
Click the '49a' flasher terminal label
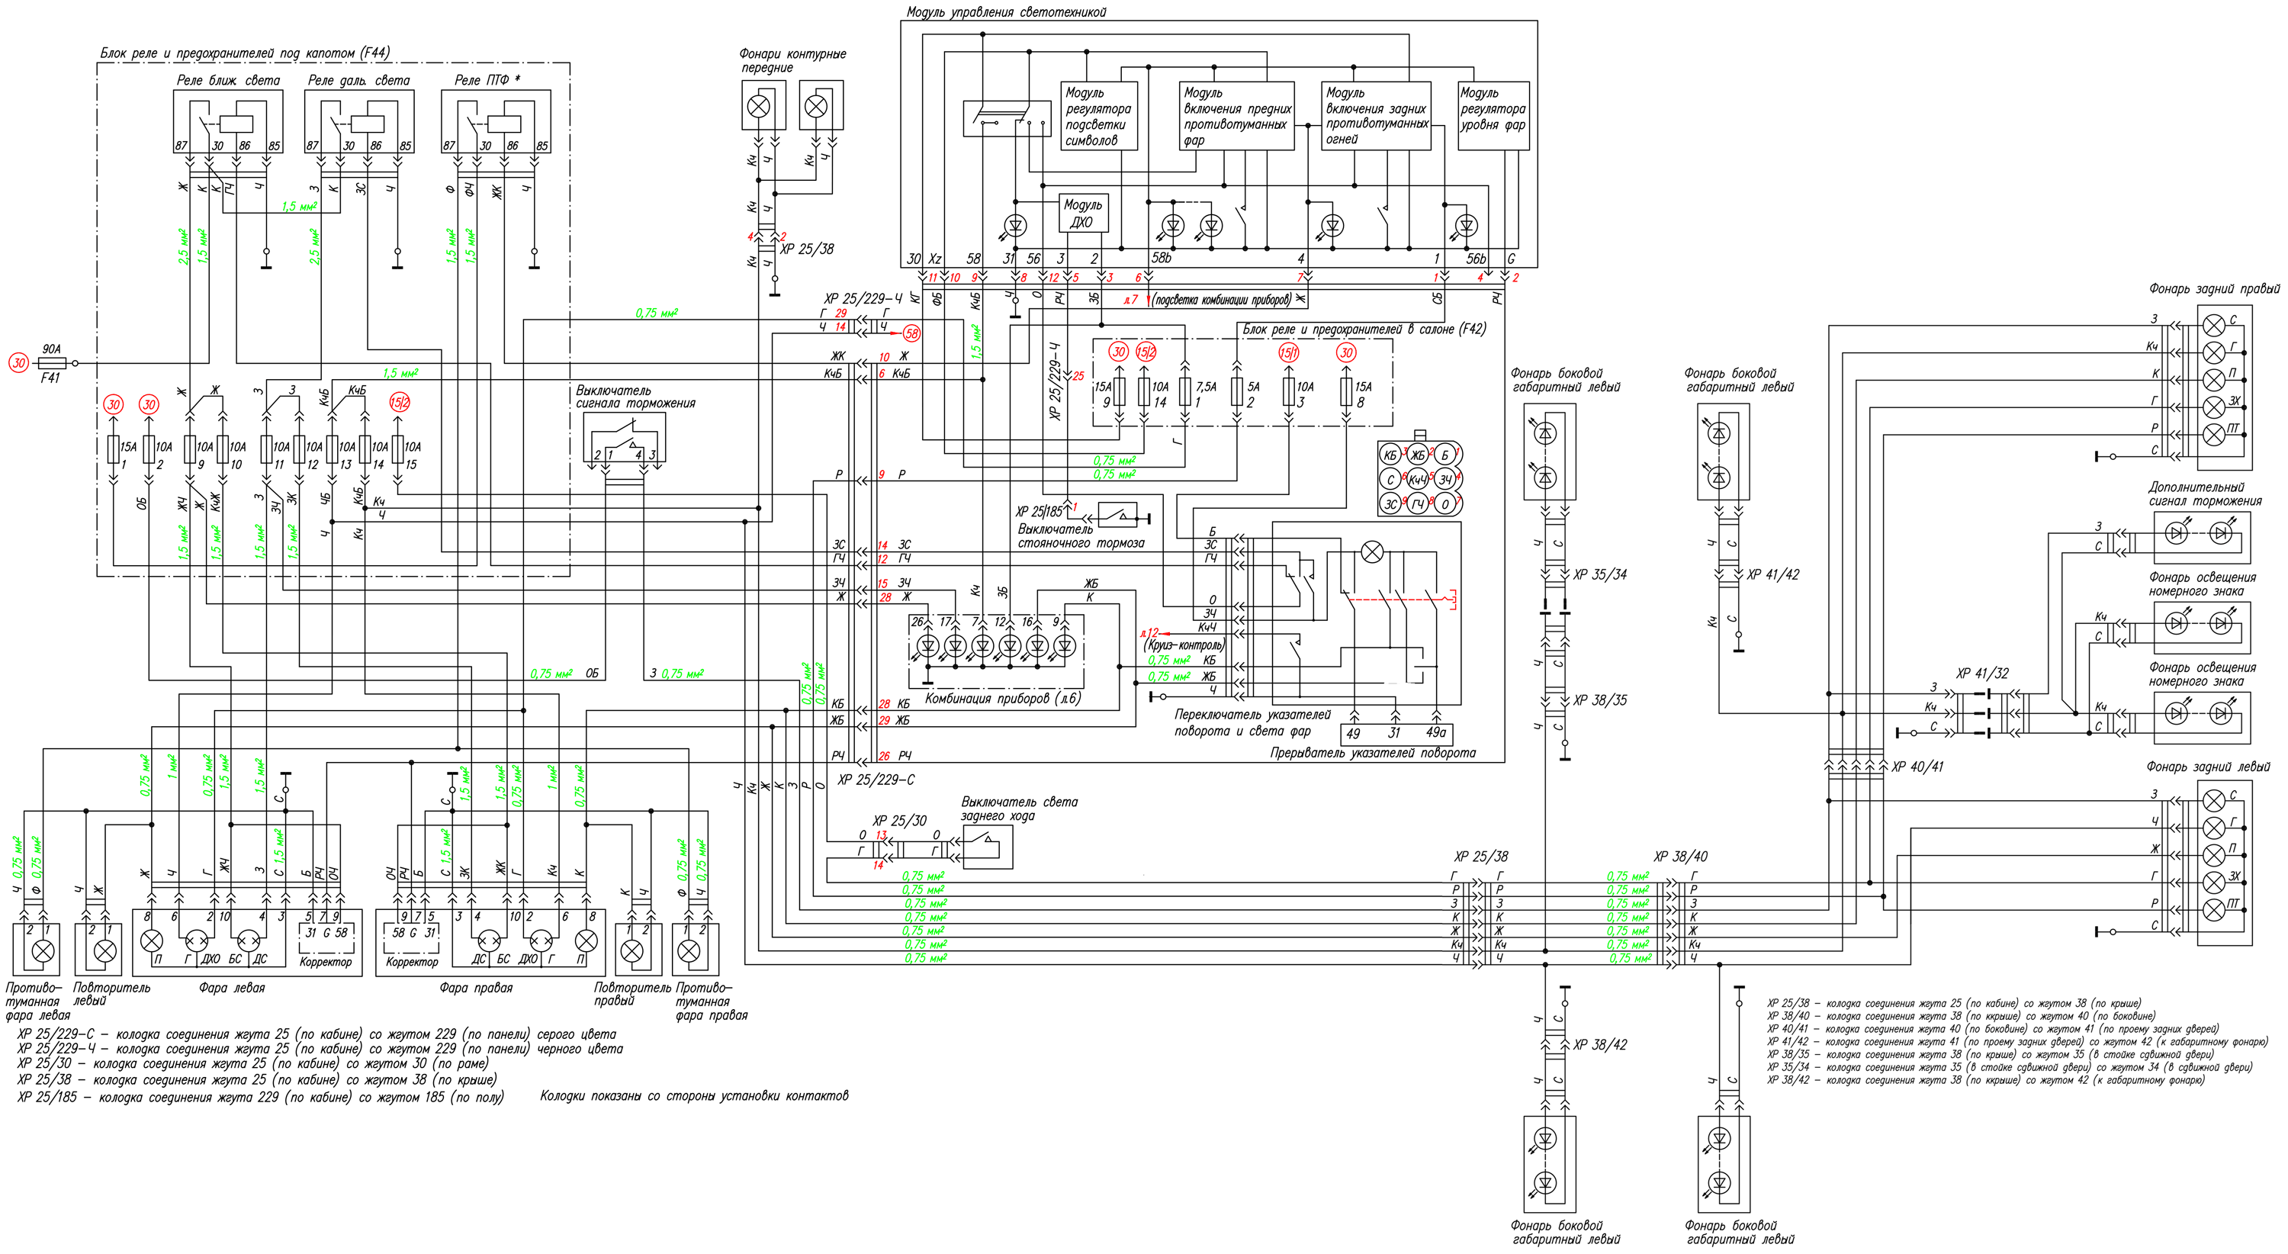[x=1436, y=733]
